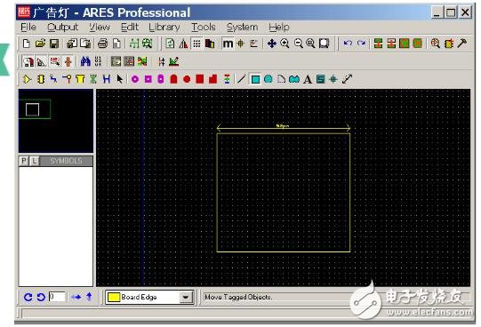Viewport: 481px width, 327px height.
Task: Select the Zone placement tool
Action: coord(80,79)
